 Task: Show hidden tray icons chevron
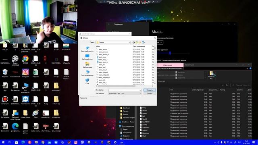(x=215, y=142)
